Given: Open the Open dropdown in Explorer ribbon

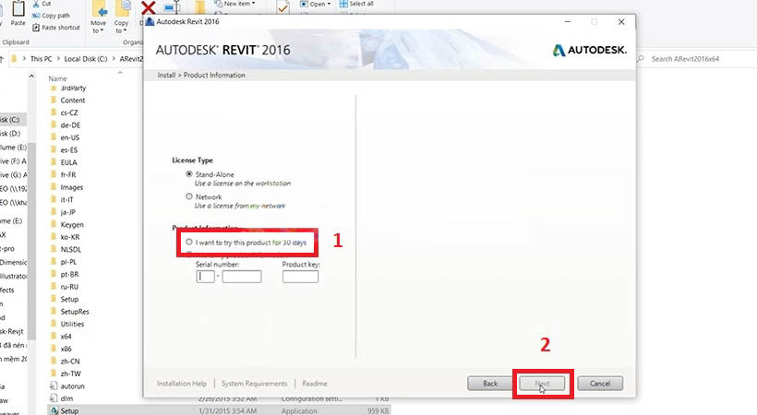Looking at the screenshot, I should click(x=315, y=4).
